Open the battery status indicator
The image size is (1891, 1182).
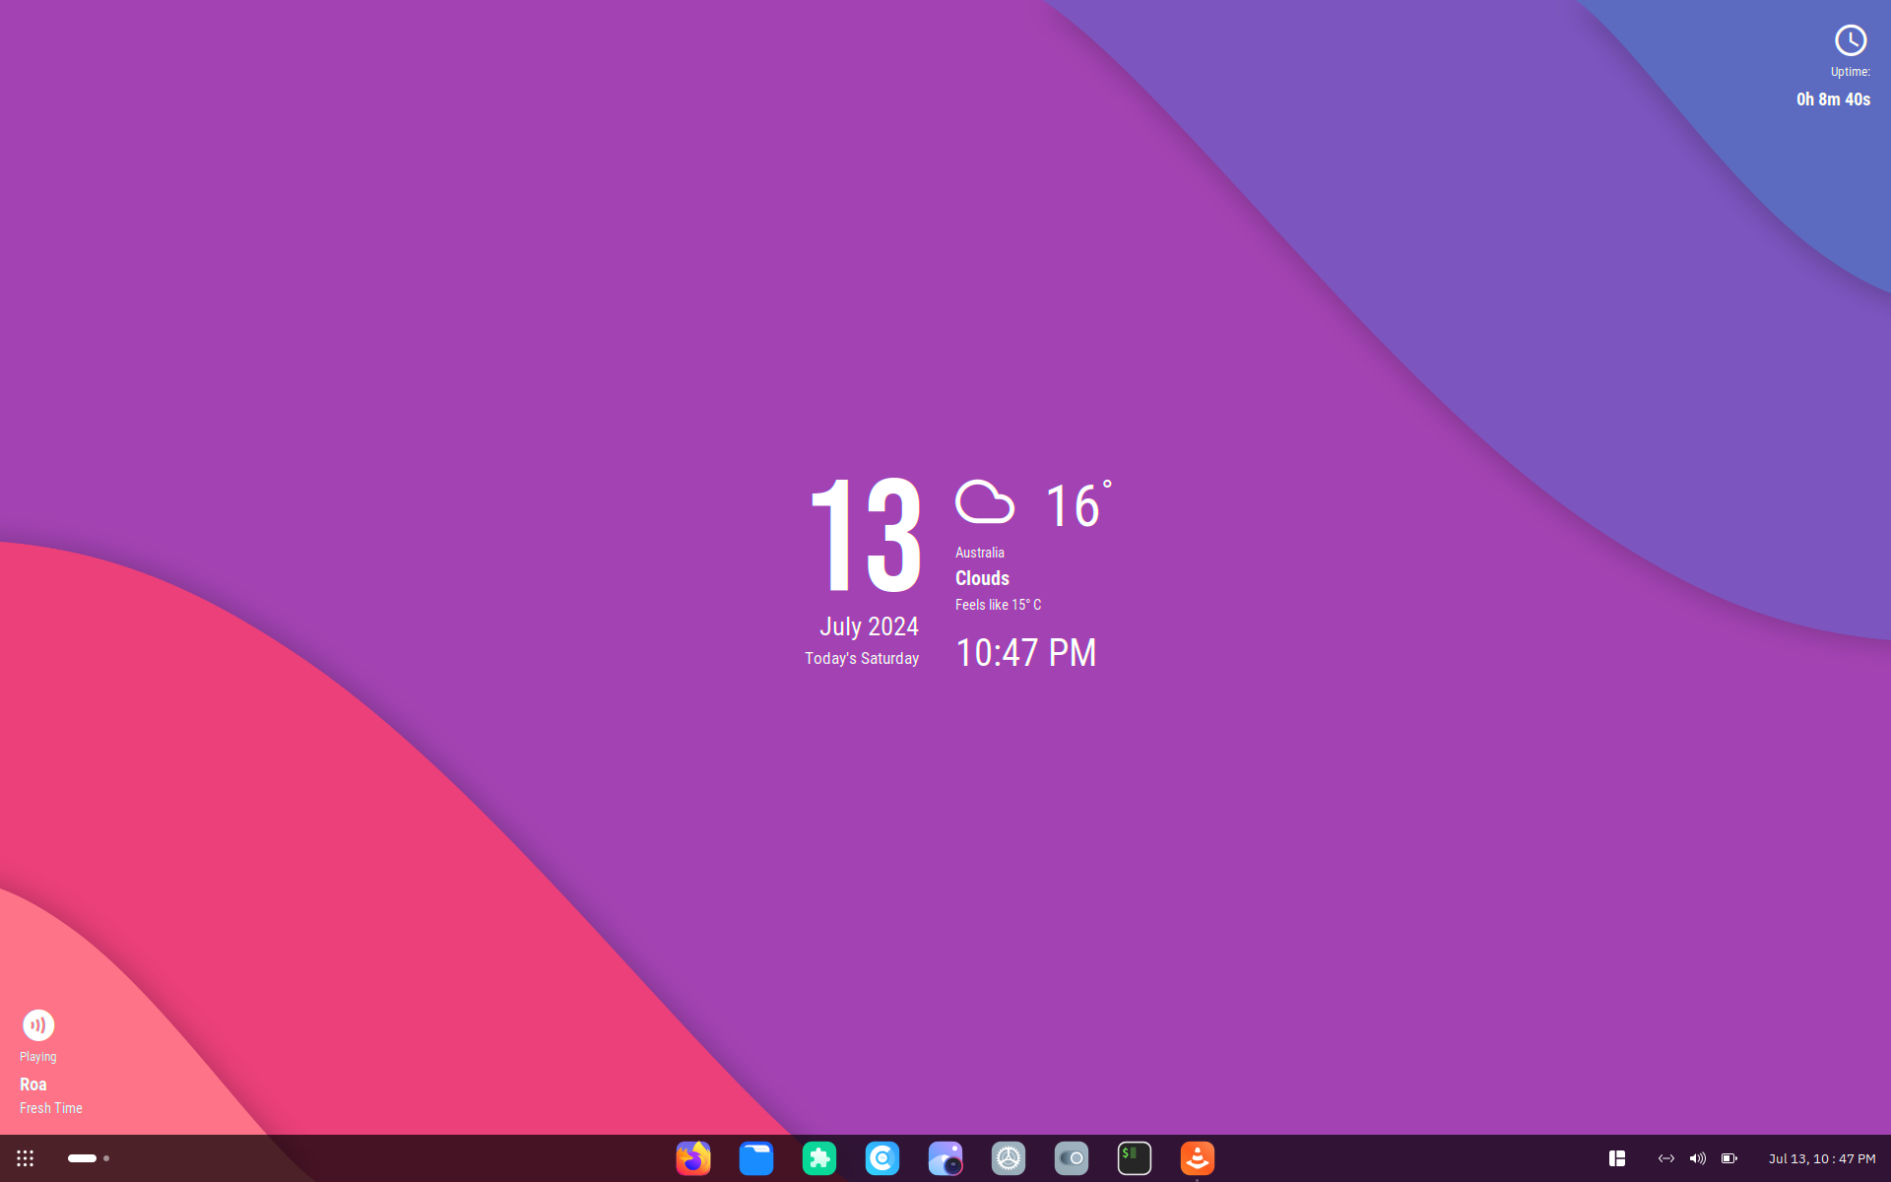(1729, 1158)
